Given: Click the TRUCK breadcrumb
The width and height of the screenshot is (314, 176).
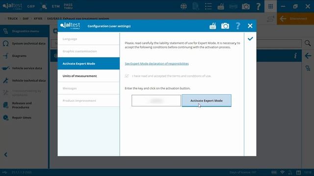Looking at the screenshot, I should [x=13, y=19].
